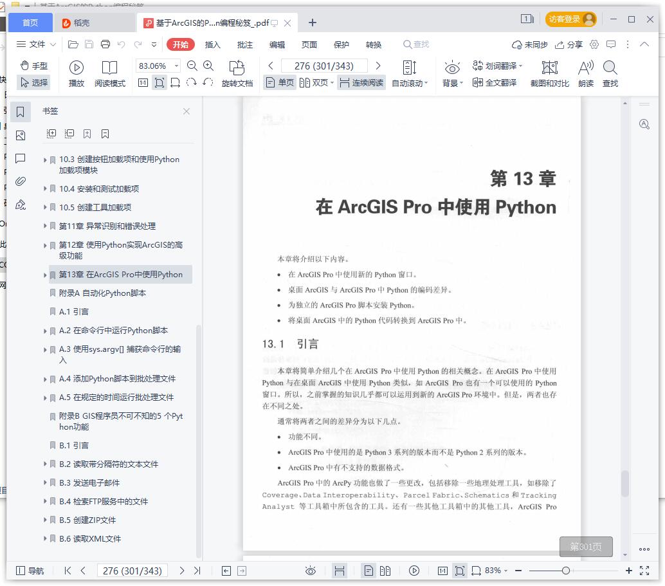Image resolution: width=665 pixels, height=586 pixels.
Task: Click the status bar page number field
Action: coord(132,571)
